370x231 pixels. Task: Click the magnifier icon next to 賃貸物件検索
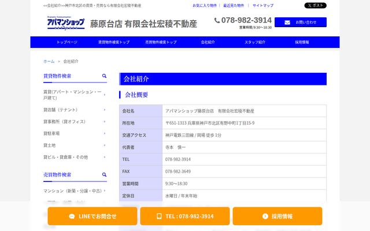(104, 76)
